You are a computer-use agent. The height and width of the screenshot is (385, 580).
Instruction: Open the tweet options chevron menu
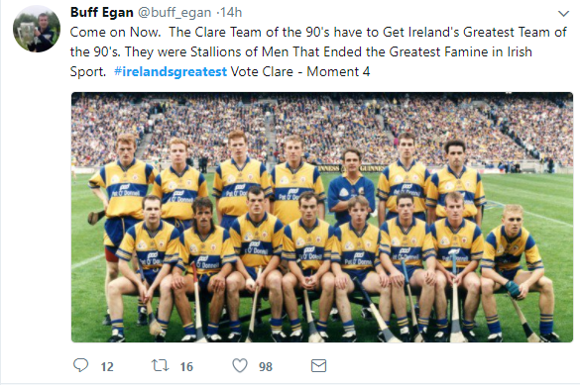563,14
